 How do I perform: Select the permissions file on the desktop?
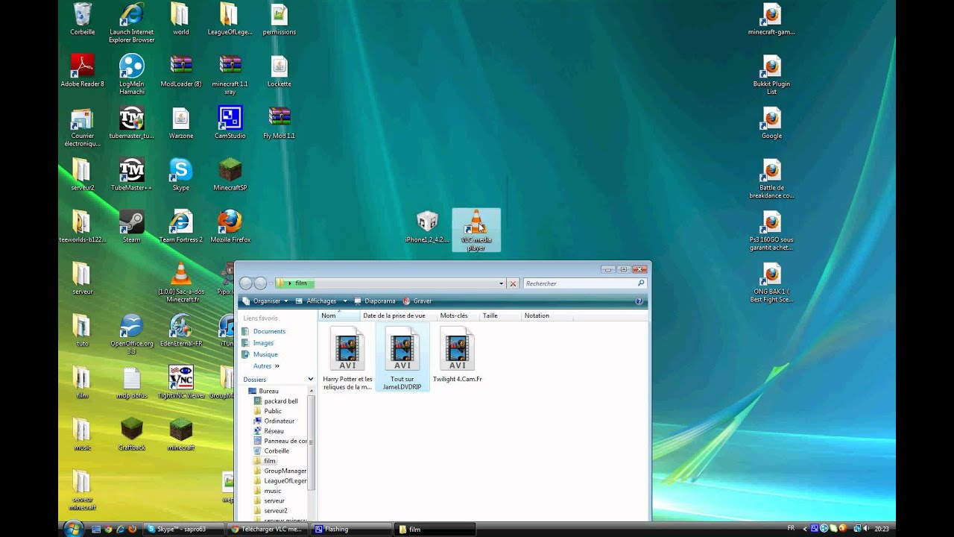coord(279,19)
